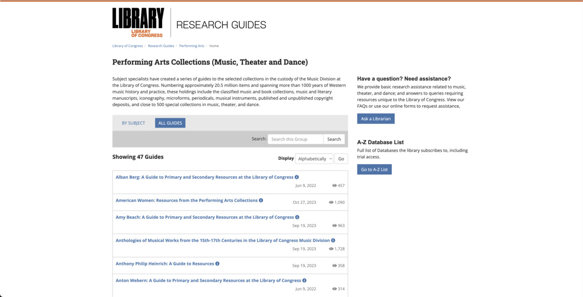Click the Search button next to search field
The height and width of the screenshot is (297, 583).
[334, 139]
